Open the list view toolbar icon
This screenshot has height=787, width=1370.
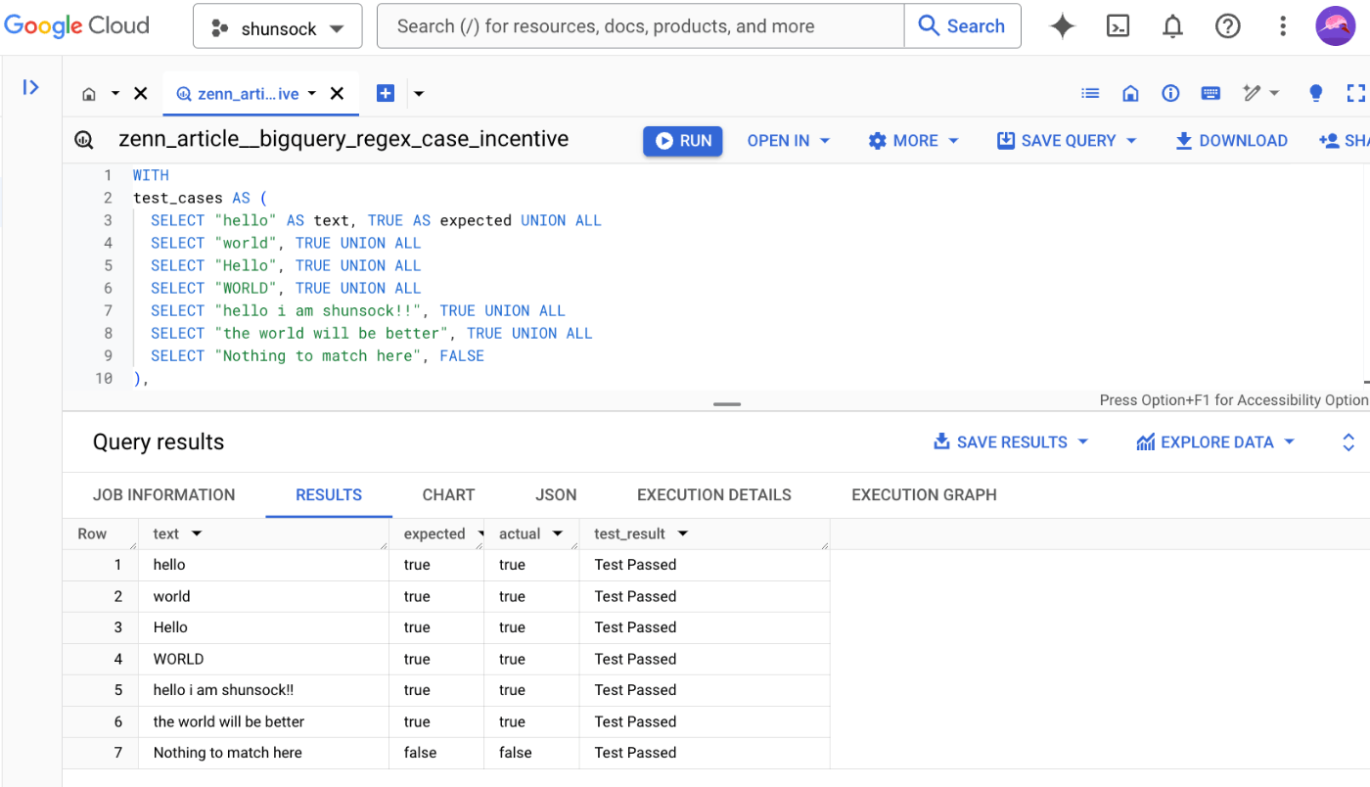(1090, 93)
